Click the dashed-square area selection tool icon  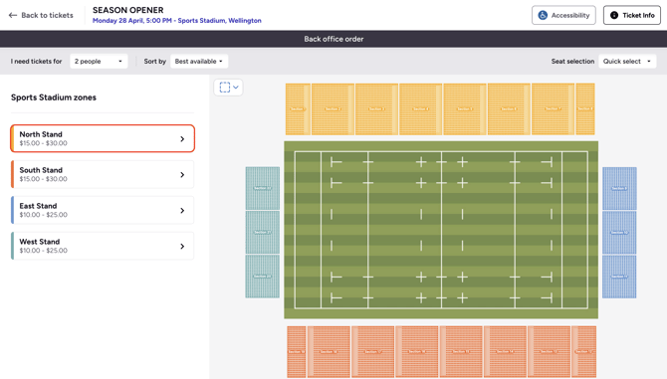(x=225, y=88)
